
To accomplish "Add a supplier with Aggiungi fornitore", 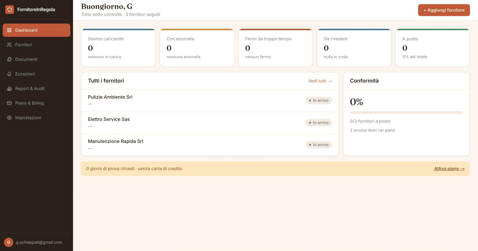I will coord(444,10).
